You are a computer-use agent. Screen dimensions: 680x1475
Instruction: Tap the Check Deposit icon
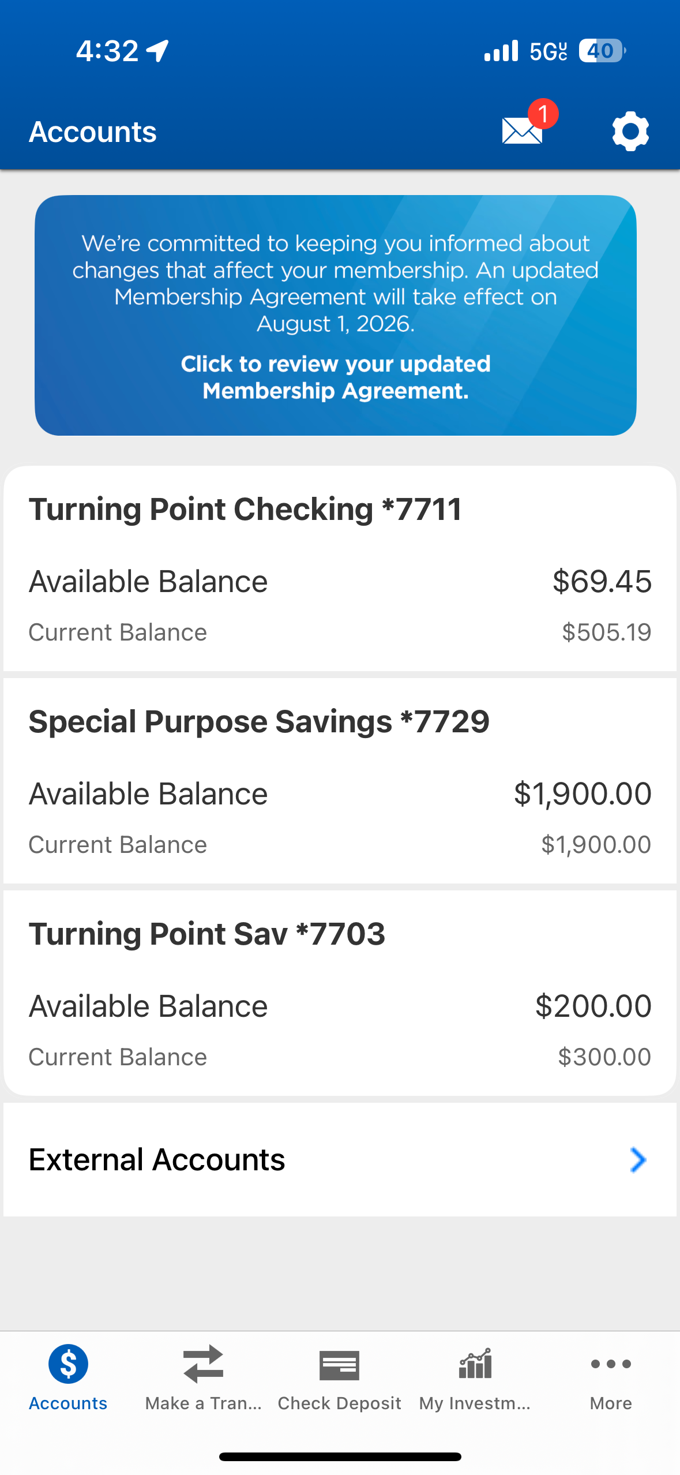[339, 1365]
